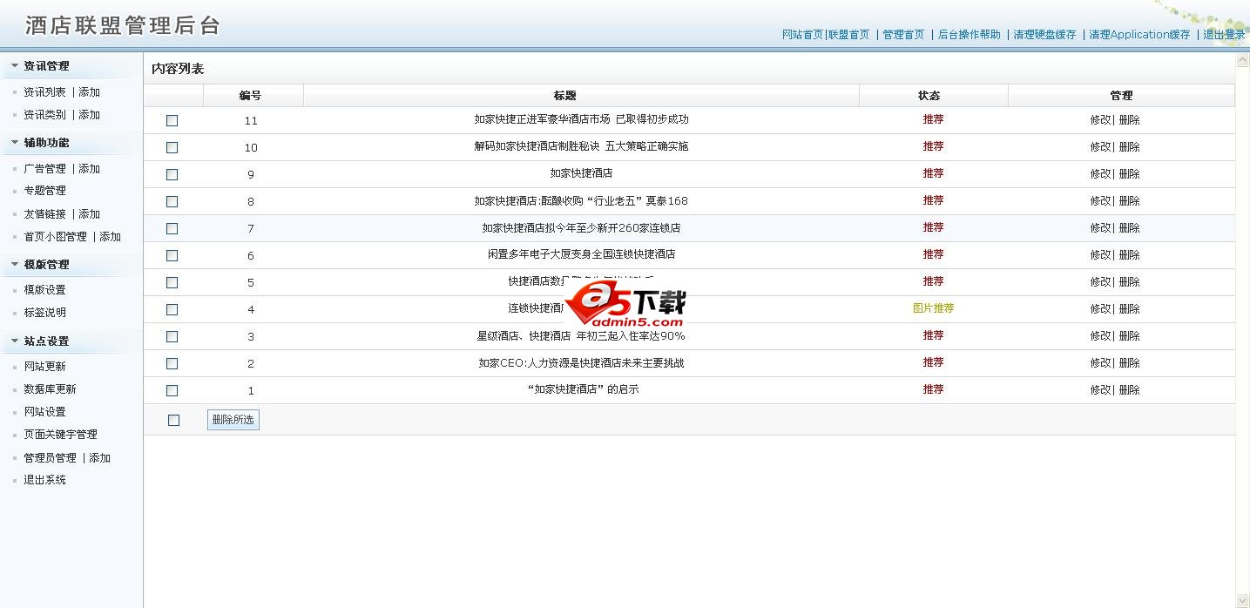The height and width of the screenshot is (608, 1250).
Task: Click title "如家快捷酒店" 的启示
Action: tap(583, 390)
